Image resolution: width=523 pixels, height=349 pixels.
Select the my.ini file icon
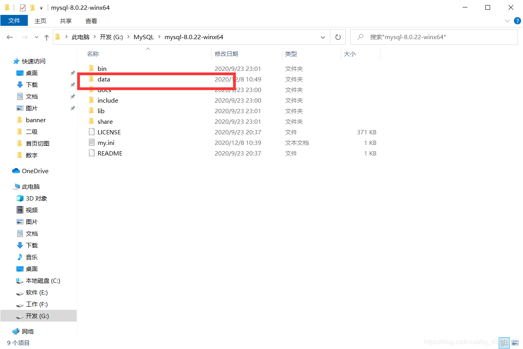(91, 143)
